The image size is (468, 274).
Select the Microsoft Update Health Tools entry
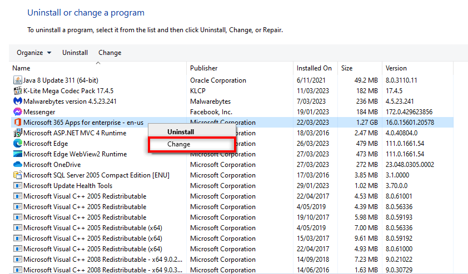pos(67,186)
